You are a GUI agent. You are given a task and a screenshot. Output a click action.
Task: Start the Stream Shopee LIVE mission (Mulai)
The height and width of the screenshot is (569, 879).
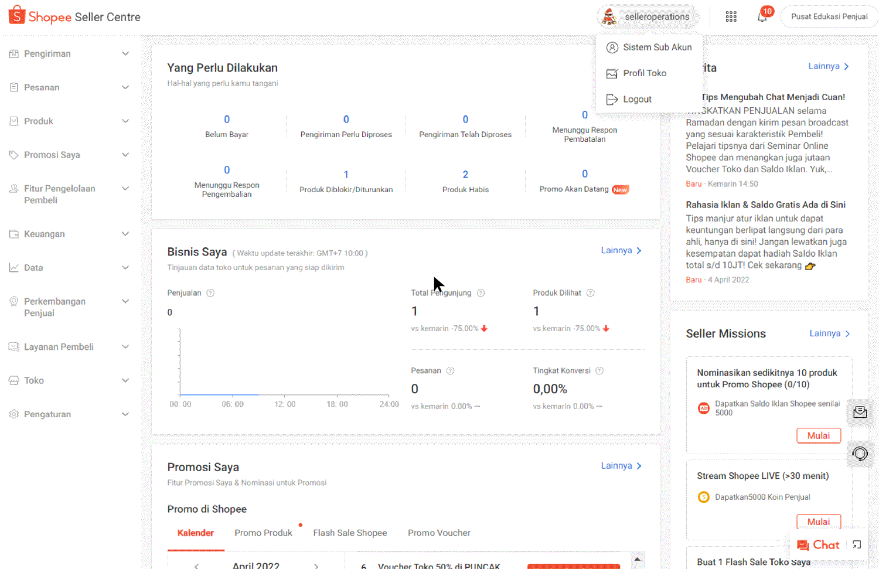pyautogui.click(x=819, y=521)
